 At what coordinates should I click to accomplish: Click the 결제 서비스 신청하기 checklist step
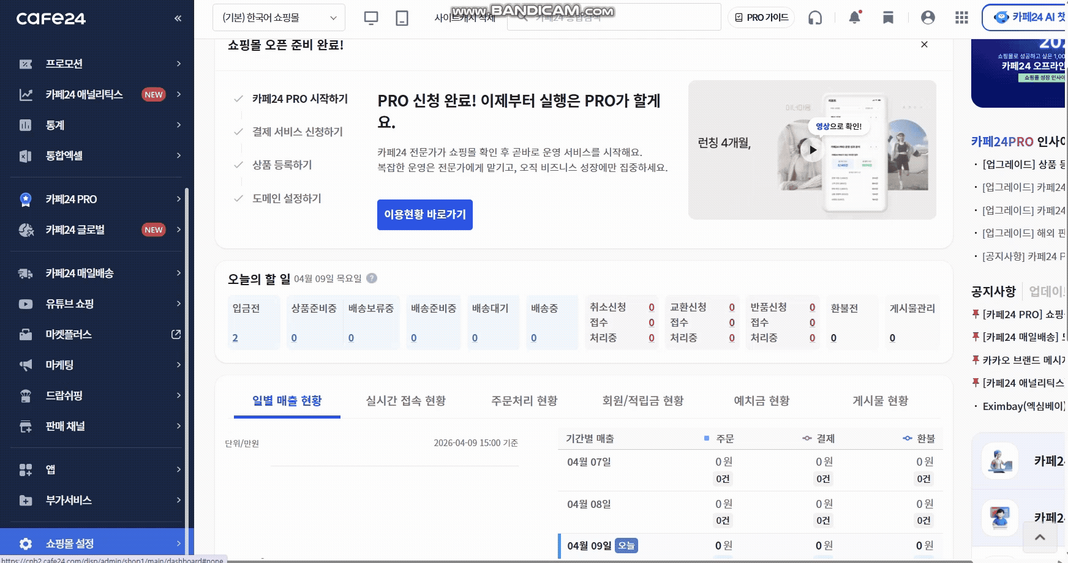pyautogui.click(x=298, y=132)
